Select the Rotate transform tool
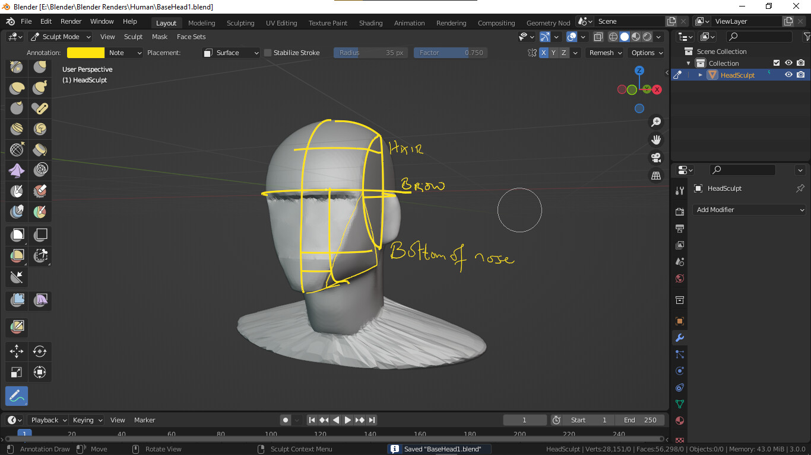The height and width of the screenshot is (455, 811). click(x=40, y=351)
